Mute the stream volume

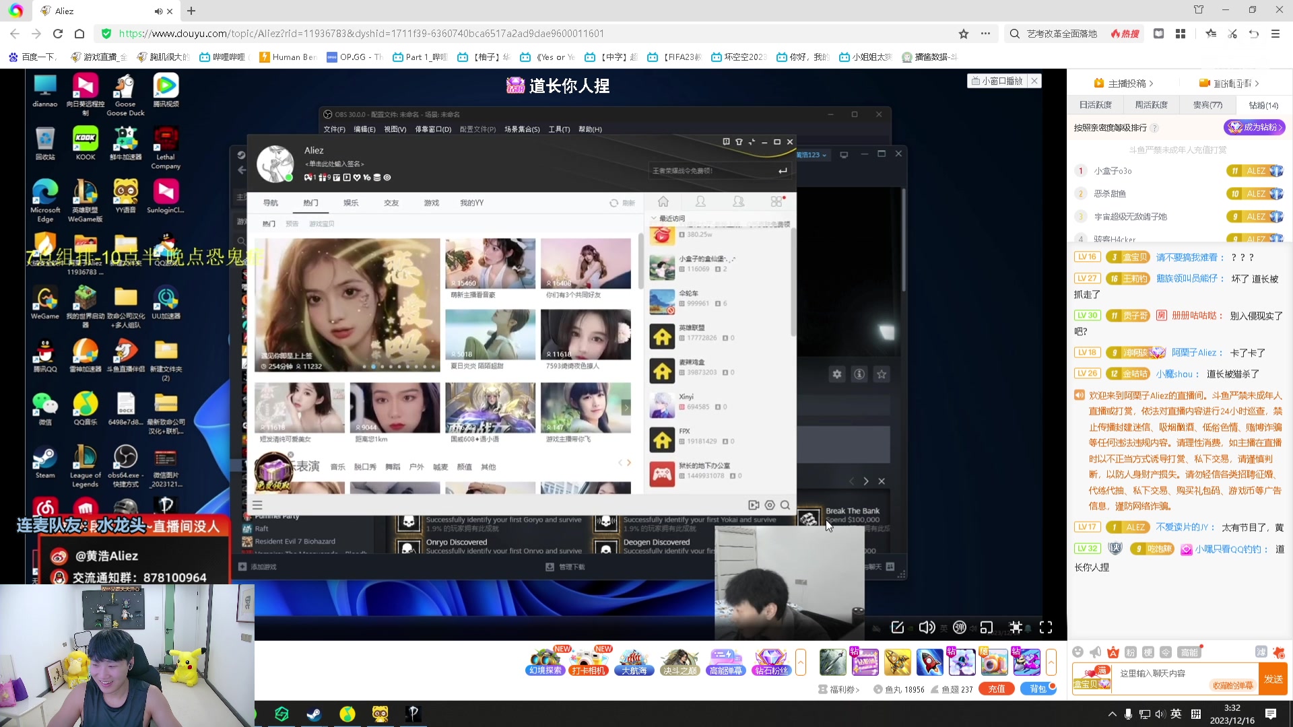click(x=927, y=627)
